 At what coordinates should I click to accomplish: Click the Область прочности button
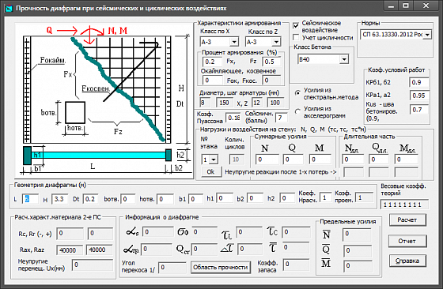[221, 267]
